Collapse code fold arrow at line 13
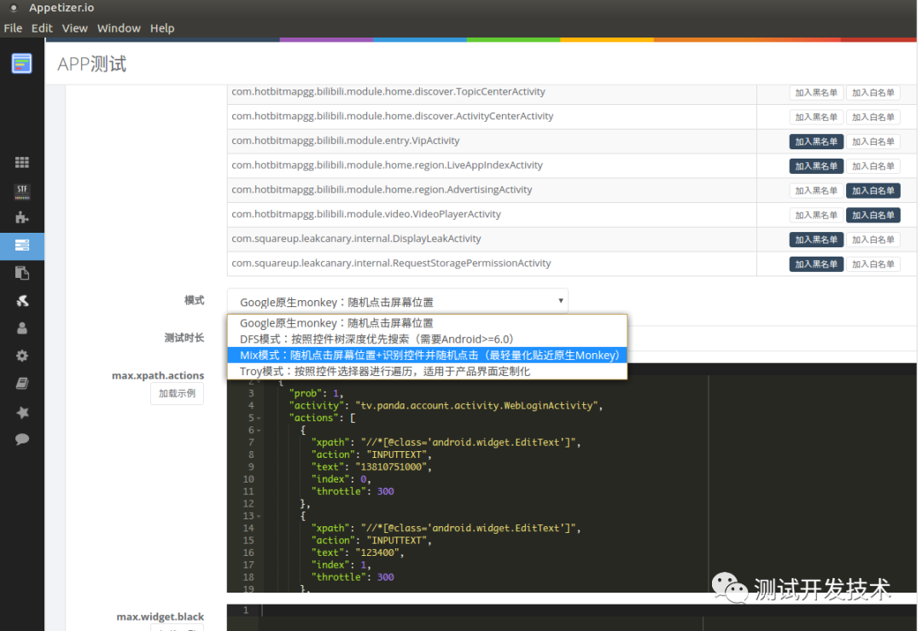 click(x=259, y=517)
